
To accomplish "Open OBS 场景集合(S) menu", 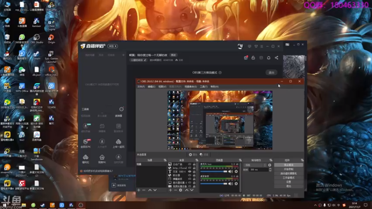I will click(191, 87).
